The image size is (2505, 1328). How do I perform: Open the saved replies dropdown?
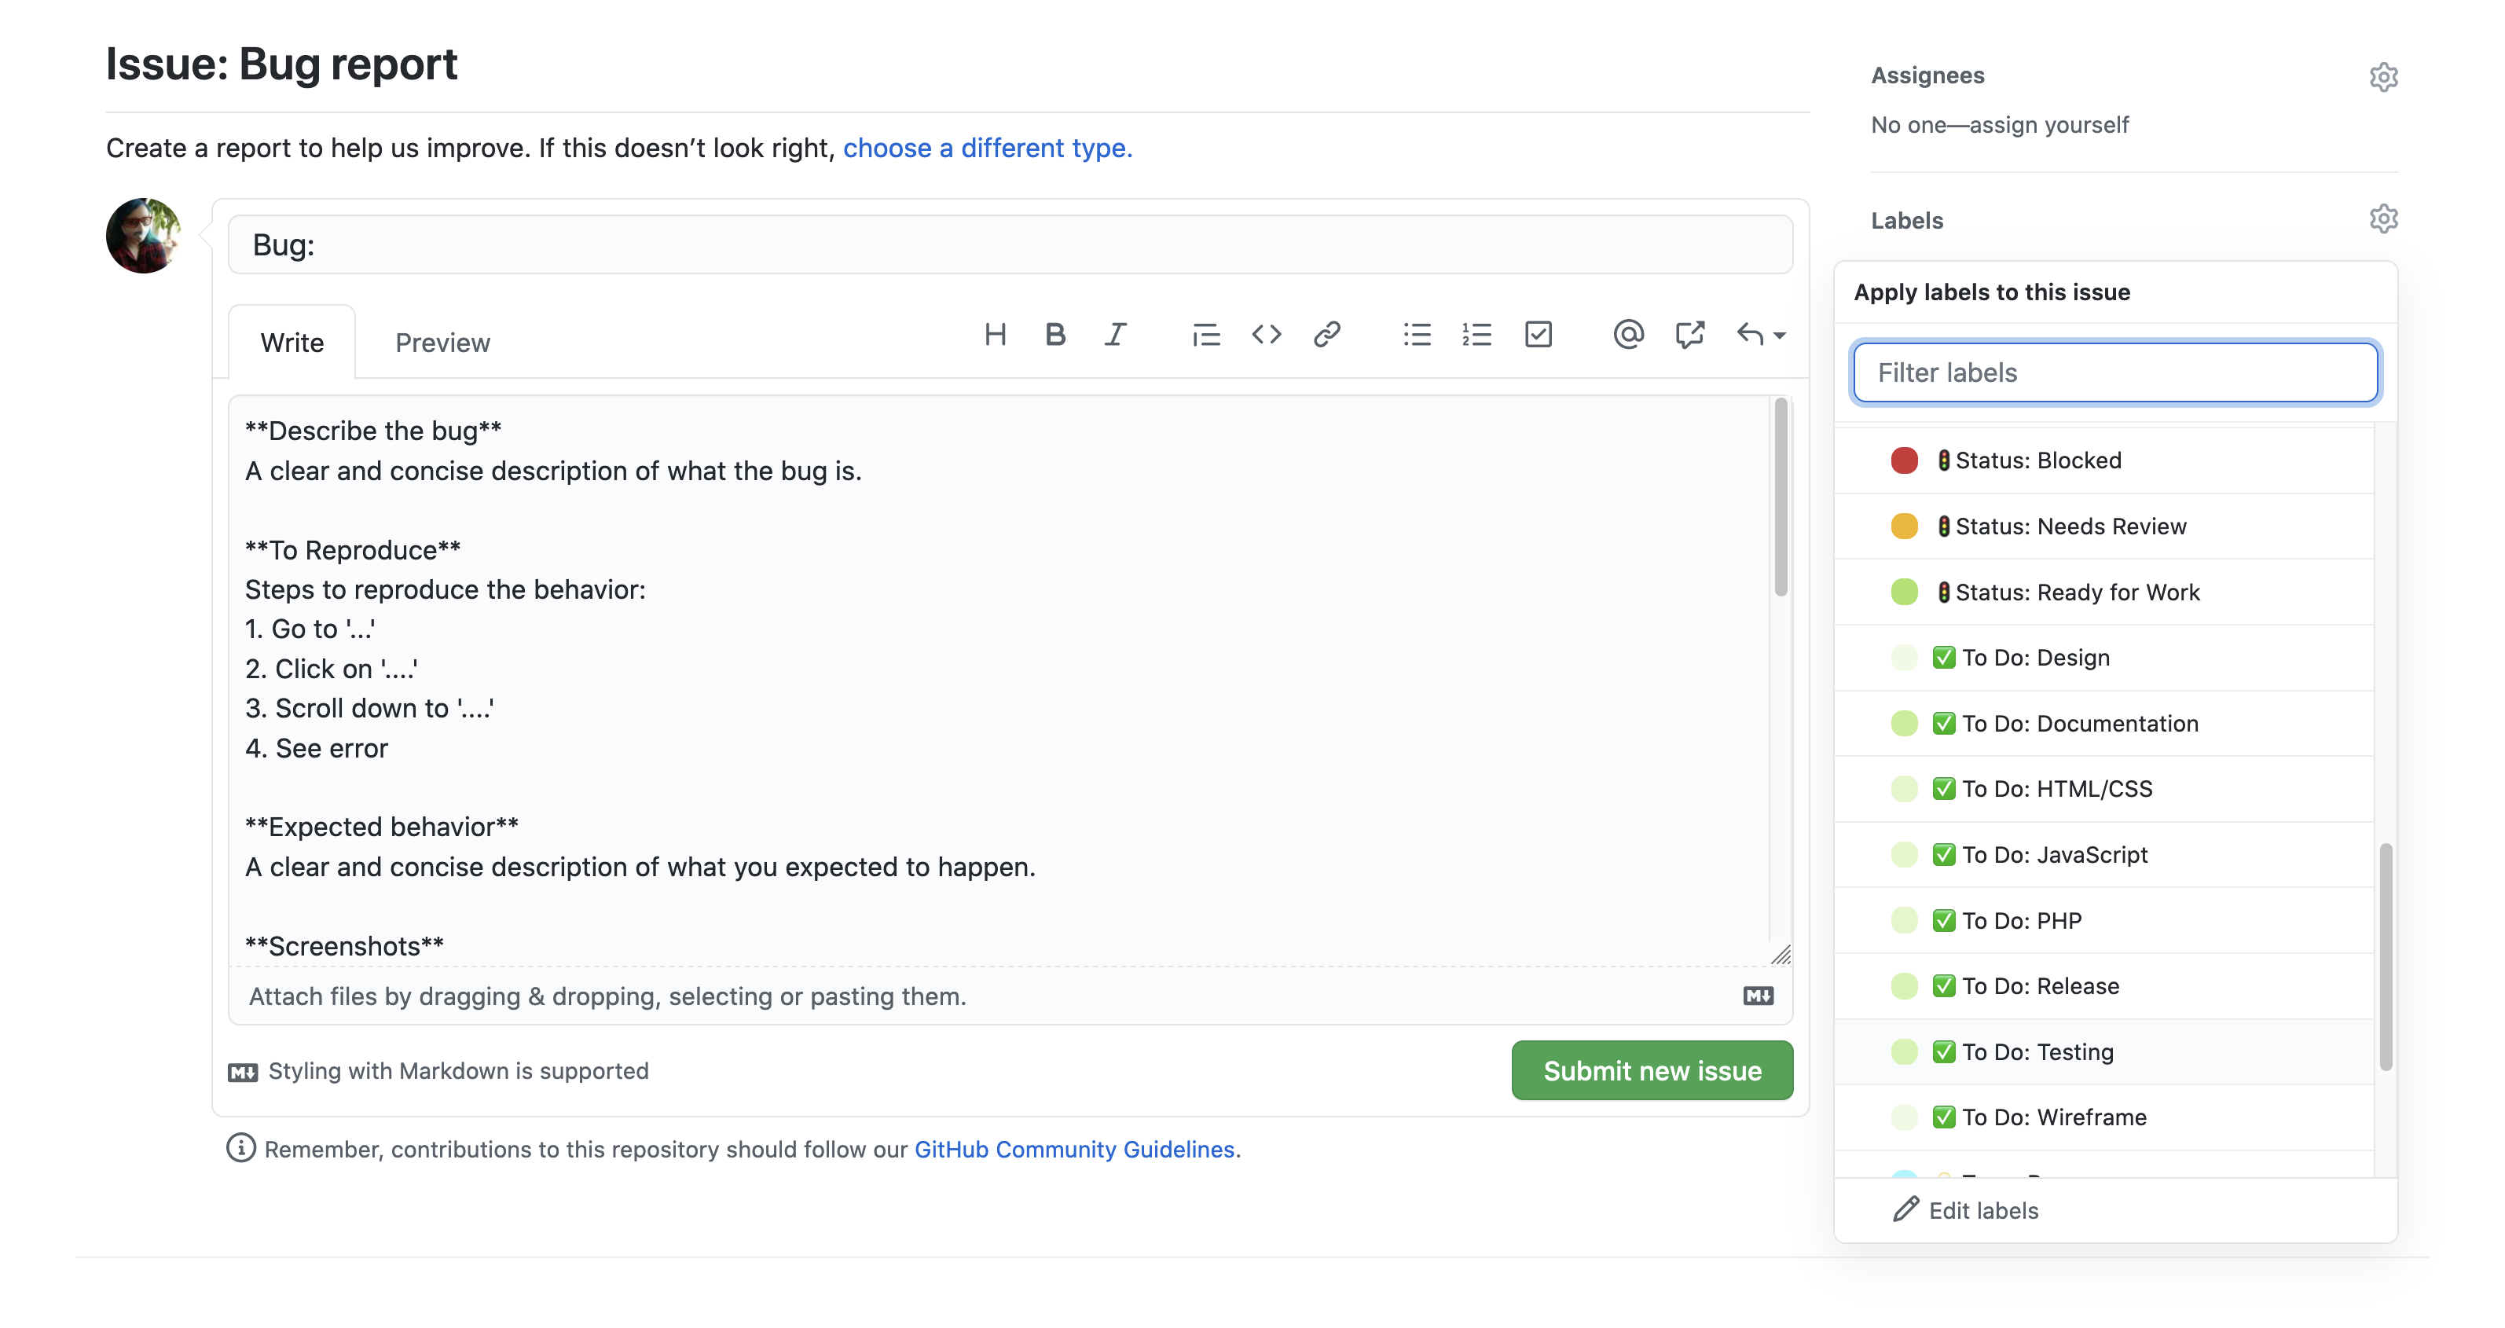[x=1761, y=336]
